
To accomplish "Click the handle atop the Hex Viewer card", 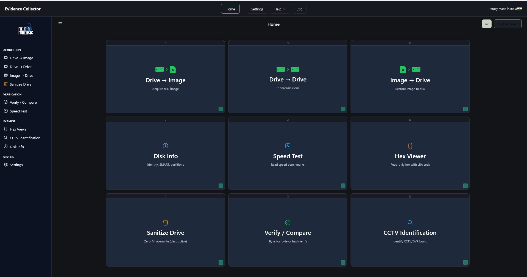I will pyautogui.click(x=410, y=120).
